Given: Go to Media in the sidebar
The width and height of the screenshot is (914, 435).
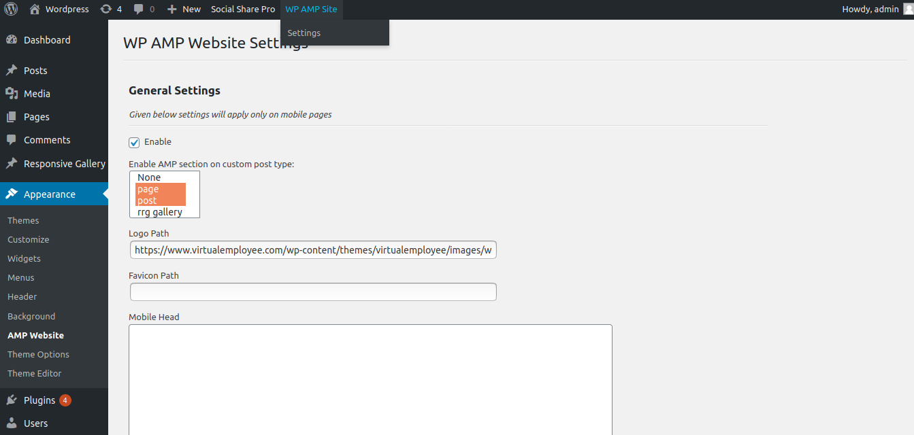Looking at the screenshot, I should click(37, 94).
